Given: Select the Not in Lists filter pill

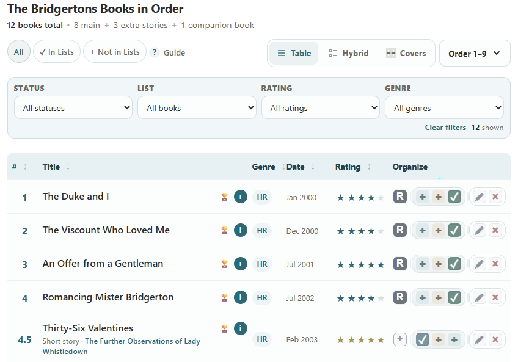Looking at the screenshot, I should (x=115, y=52).
